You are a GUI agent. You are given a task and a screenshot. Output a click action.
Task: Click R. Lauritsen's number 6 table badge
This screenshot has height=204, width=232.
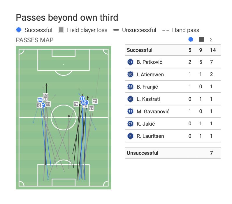(x=130, y=136)
